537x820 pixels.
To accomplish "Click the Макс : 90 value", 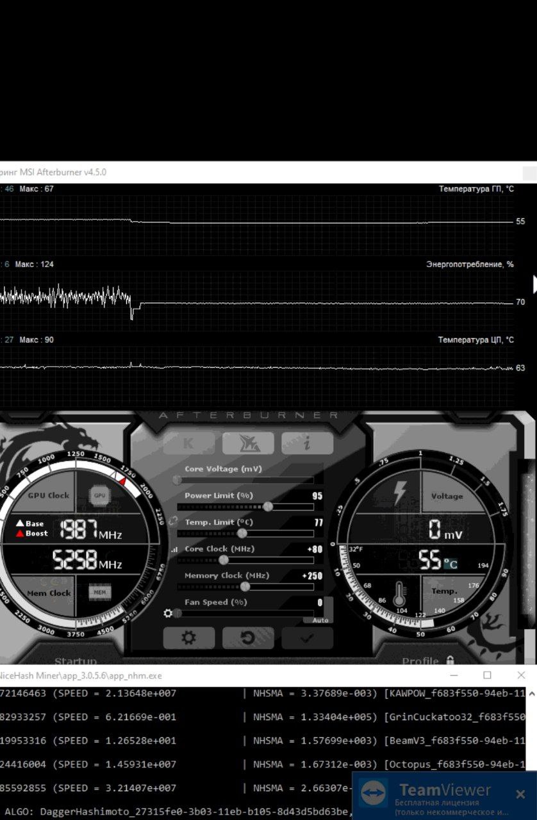I will pyautogui.click(x=37, y=340).
